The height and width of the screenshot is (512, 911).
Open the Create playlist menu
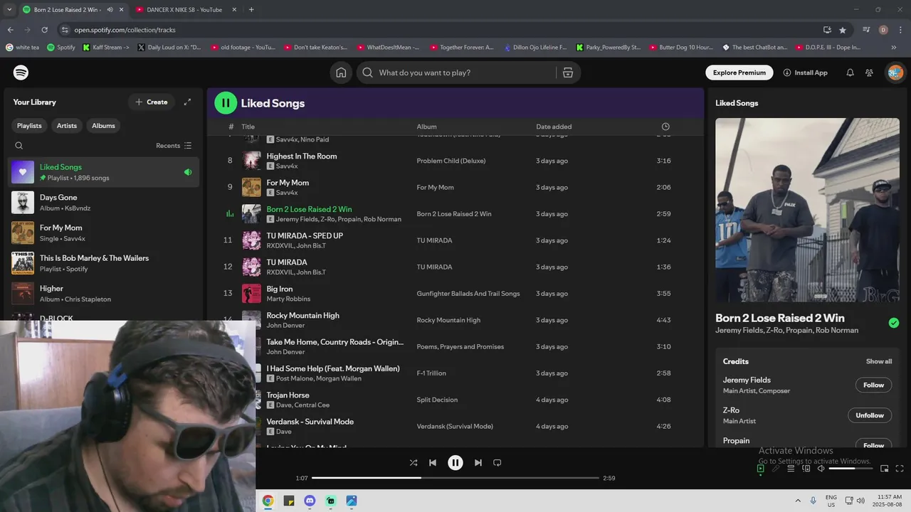[x=152, y=102]
